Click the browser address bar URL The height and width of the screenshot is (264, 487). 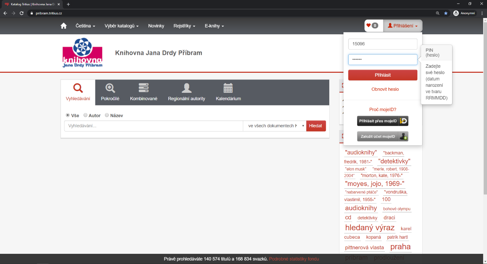tap(49, 13)
